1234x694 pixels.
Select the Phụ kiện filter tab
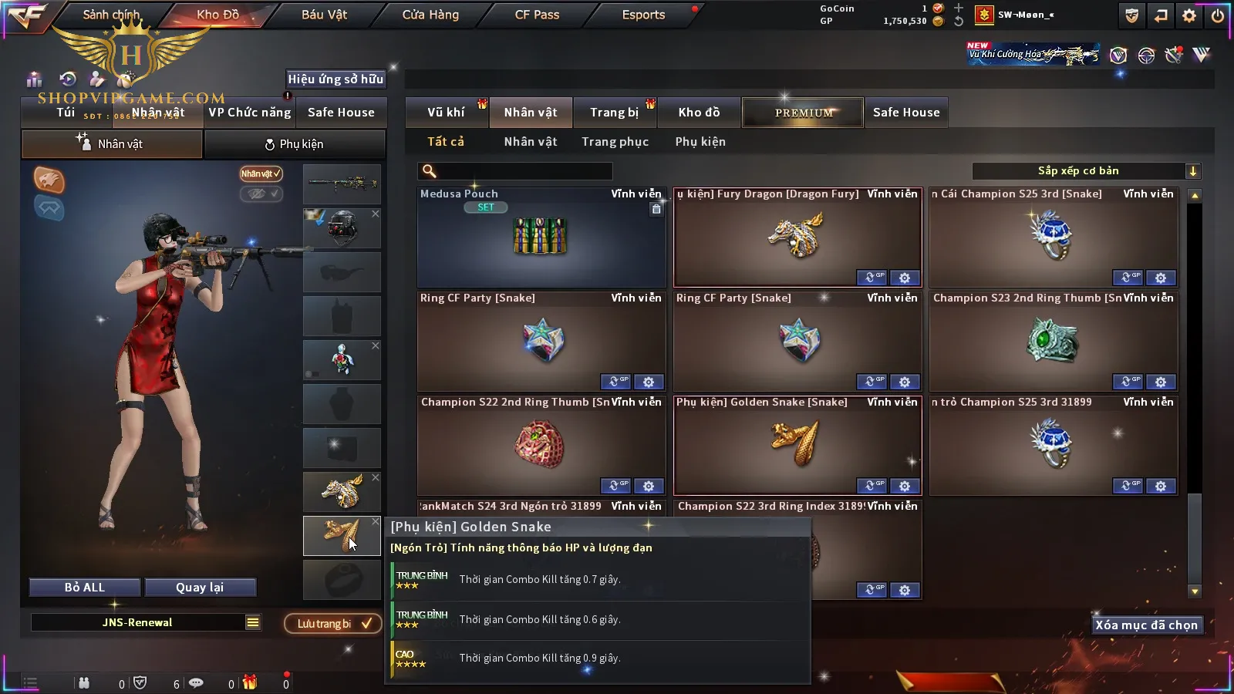pos(700,142)
